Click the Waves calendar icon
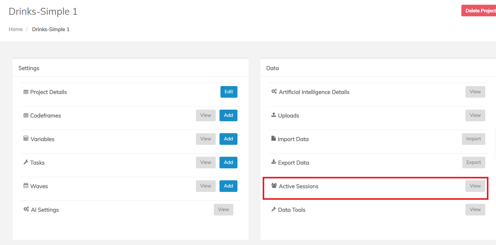The image size is (496, 245). (26, 186)
